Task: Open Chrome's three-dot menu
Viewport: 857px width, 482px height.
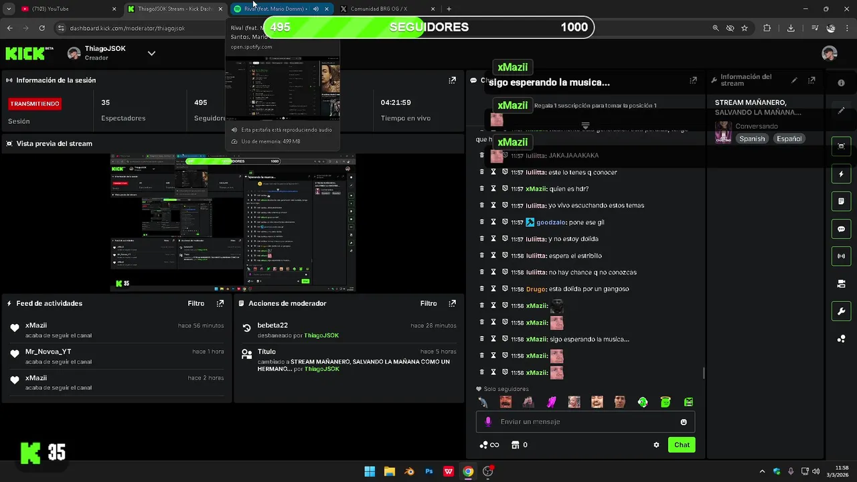Action: pyautogui.click(x=846, y=28)
